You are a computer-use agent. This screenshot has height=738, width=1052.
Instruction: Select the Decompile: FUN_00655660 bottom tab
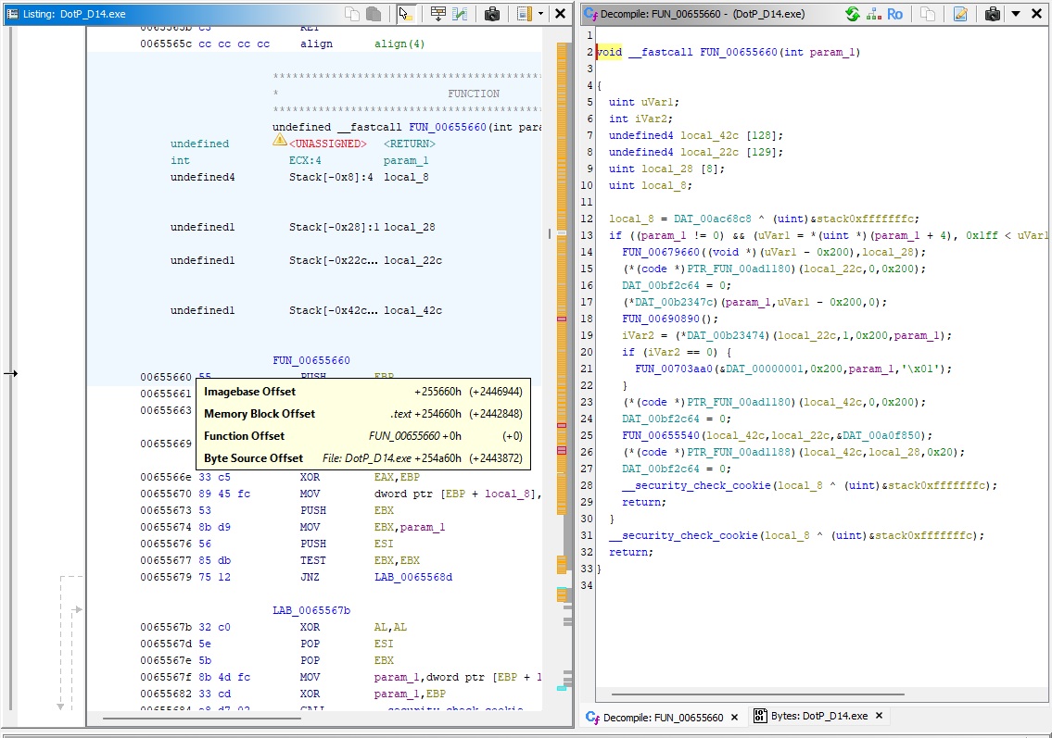tap(662, 717)
